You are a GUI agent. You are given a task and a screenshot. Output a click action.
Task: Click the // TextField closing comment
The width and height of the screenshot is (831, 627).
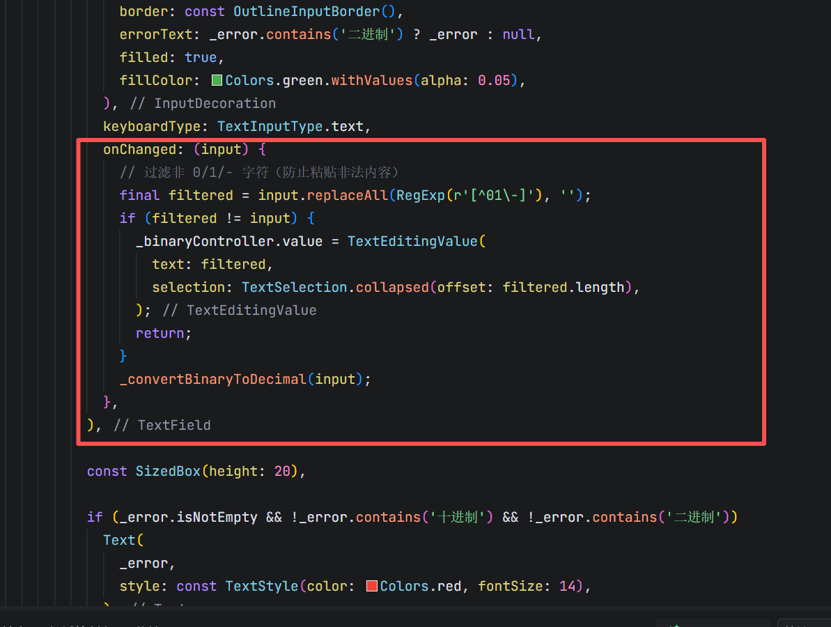(162, 425)
